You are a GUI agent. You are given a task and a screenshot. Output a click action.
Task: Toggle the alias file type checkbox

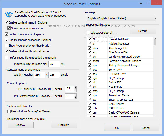point(90,48)
